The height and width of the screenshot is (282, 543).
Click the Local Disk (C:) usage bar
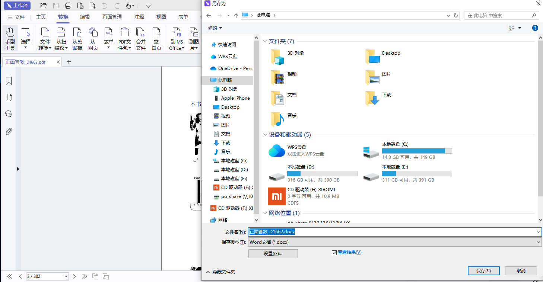[417, 151]
